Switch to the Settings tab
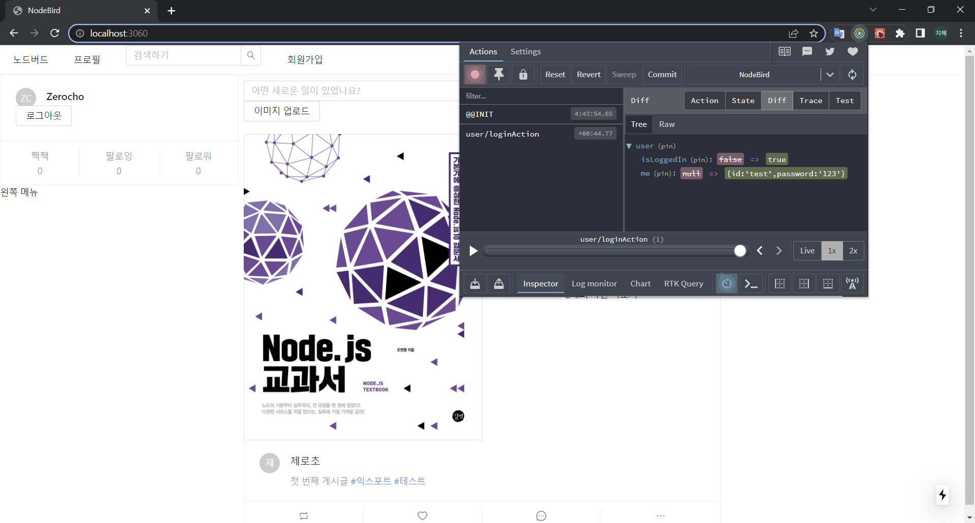Image resolution: width=975 pixels, height=523 pixels. 526,52
